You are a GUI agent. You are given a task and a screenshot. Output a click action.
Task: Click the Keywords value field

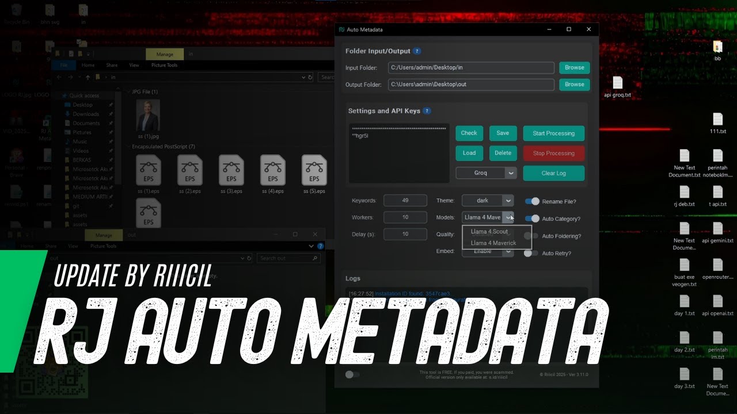(x=405, y=200)
